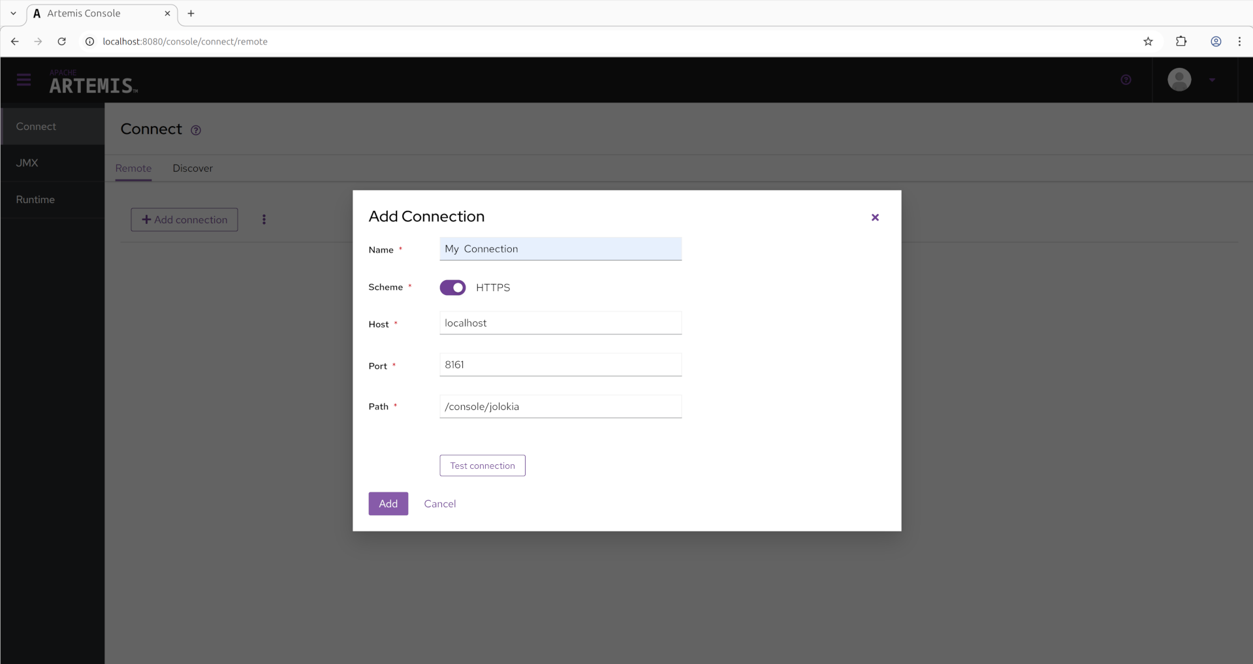Viewport: 1253px width, 664px height.
Task: Open the hamburger navigation menu
Action: pos(24,80)
